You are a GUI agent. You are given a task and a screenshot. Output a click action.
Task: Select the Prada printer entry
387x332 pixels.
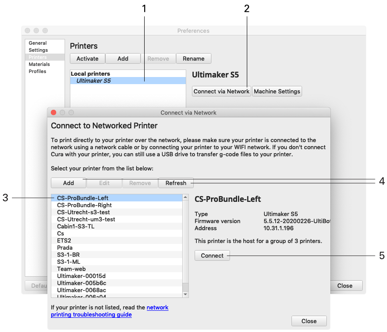(x=65, y=247)
